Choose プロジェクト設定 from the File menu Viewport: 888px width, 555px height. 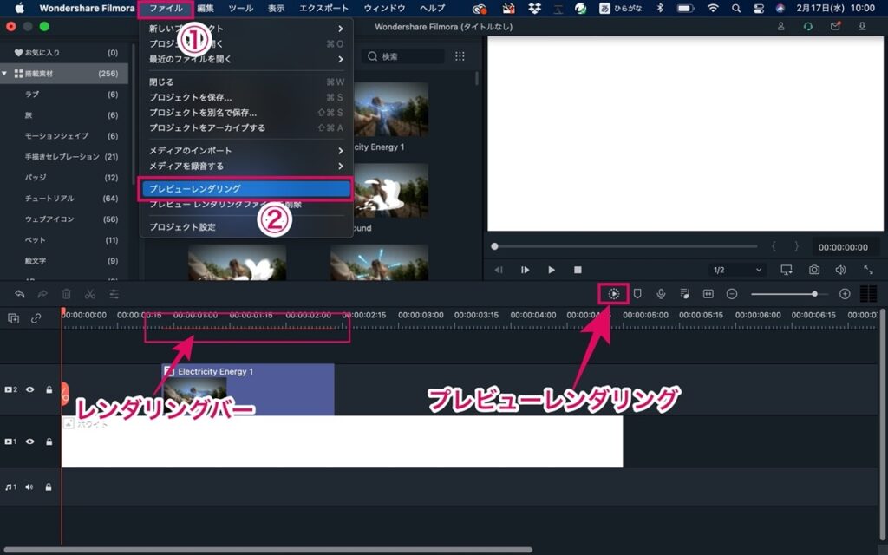tap(245, 227)
